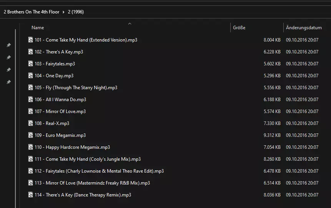Viewport: 331px width, 208px height.
Task: Select file 101 - Come Take My Hand (Extended Version).mp3
Action: pos(86,40)
